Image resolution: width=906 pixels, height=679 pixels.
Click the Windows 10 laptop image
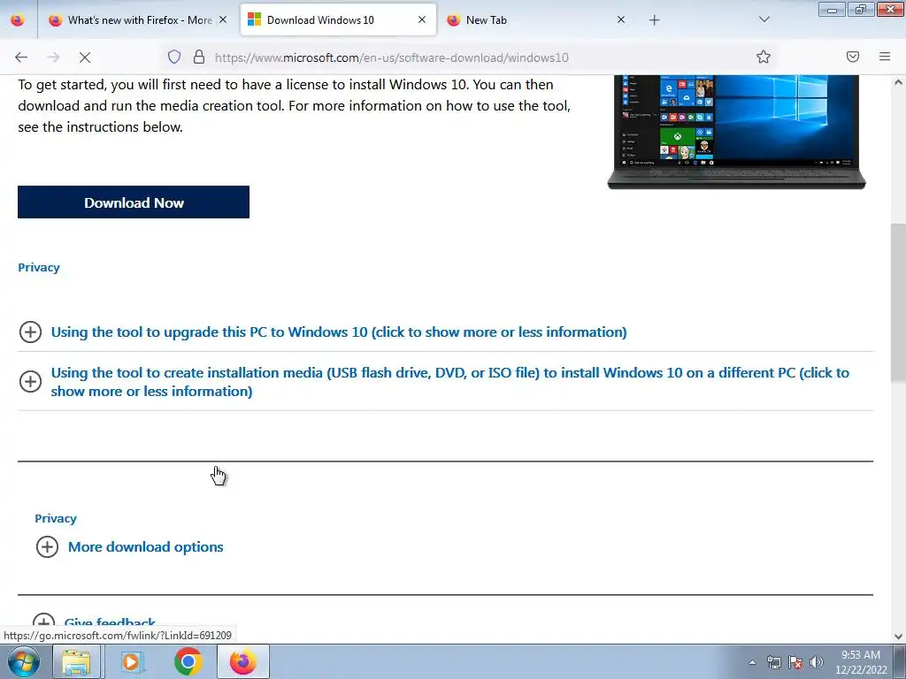pyautogui.click(x=736, y=132)
